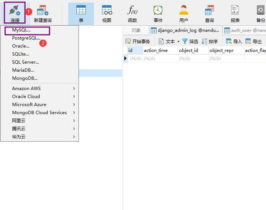Viewport: 266px width, 210px height.
Task: Select the 表 tables icon
Action: click(81, 14)
